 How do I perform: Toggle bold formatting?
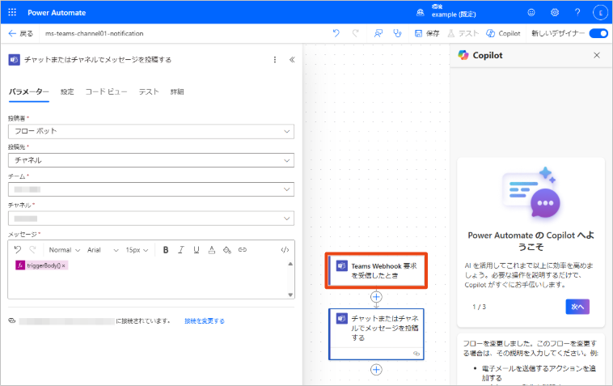click(166, 250)
